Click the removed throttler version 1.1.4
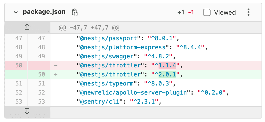This screenshot has width=265, height=122. tap(167, 65)
